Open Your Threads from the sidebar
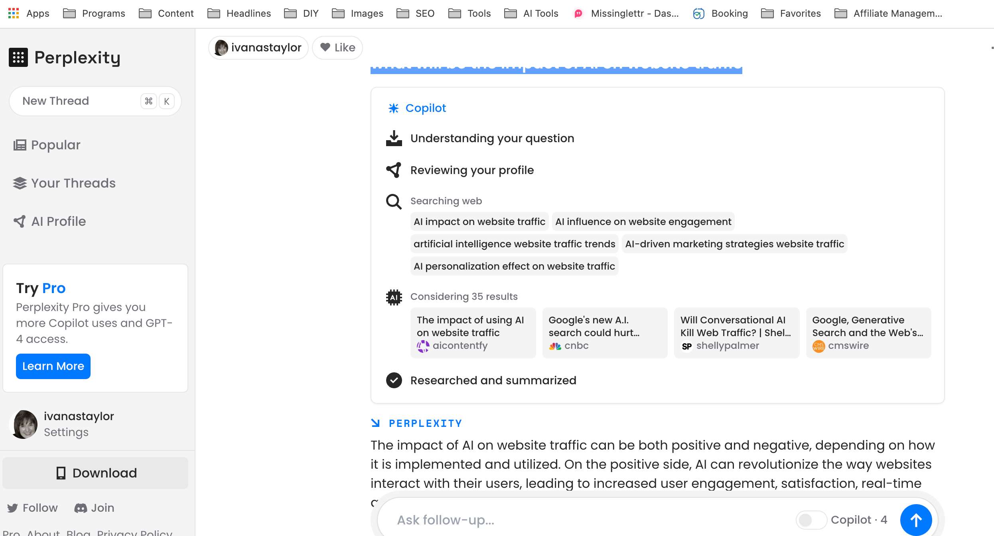994x536 pixels. (73, 183)
